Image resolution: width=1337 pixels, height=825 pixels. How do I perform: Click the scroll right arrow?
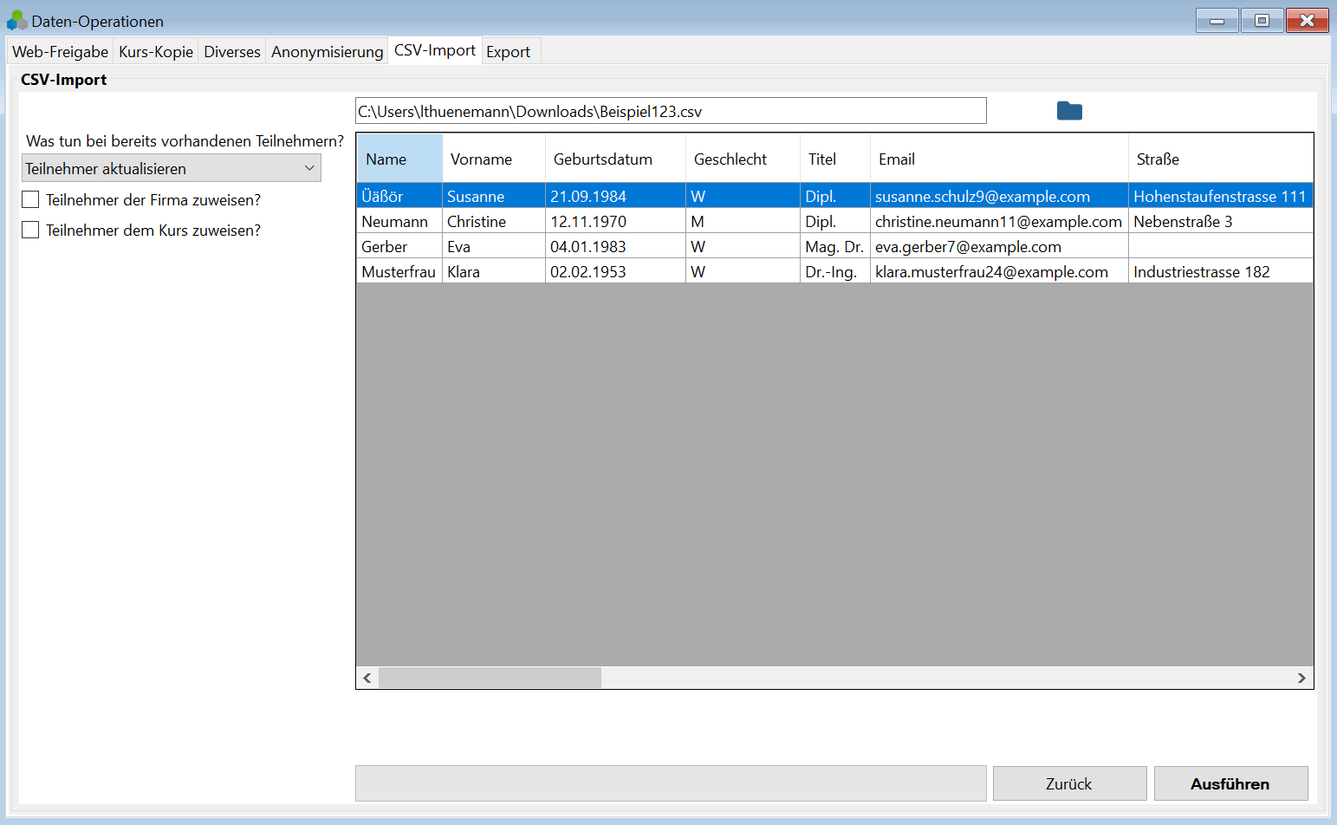pos(1301,678)
